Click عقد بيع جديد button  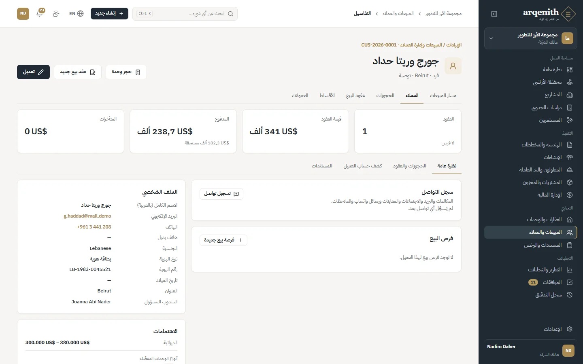pyautogui.click(x=78, y=72)
